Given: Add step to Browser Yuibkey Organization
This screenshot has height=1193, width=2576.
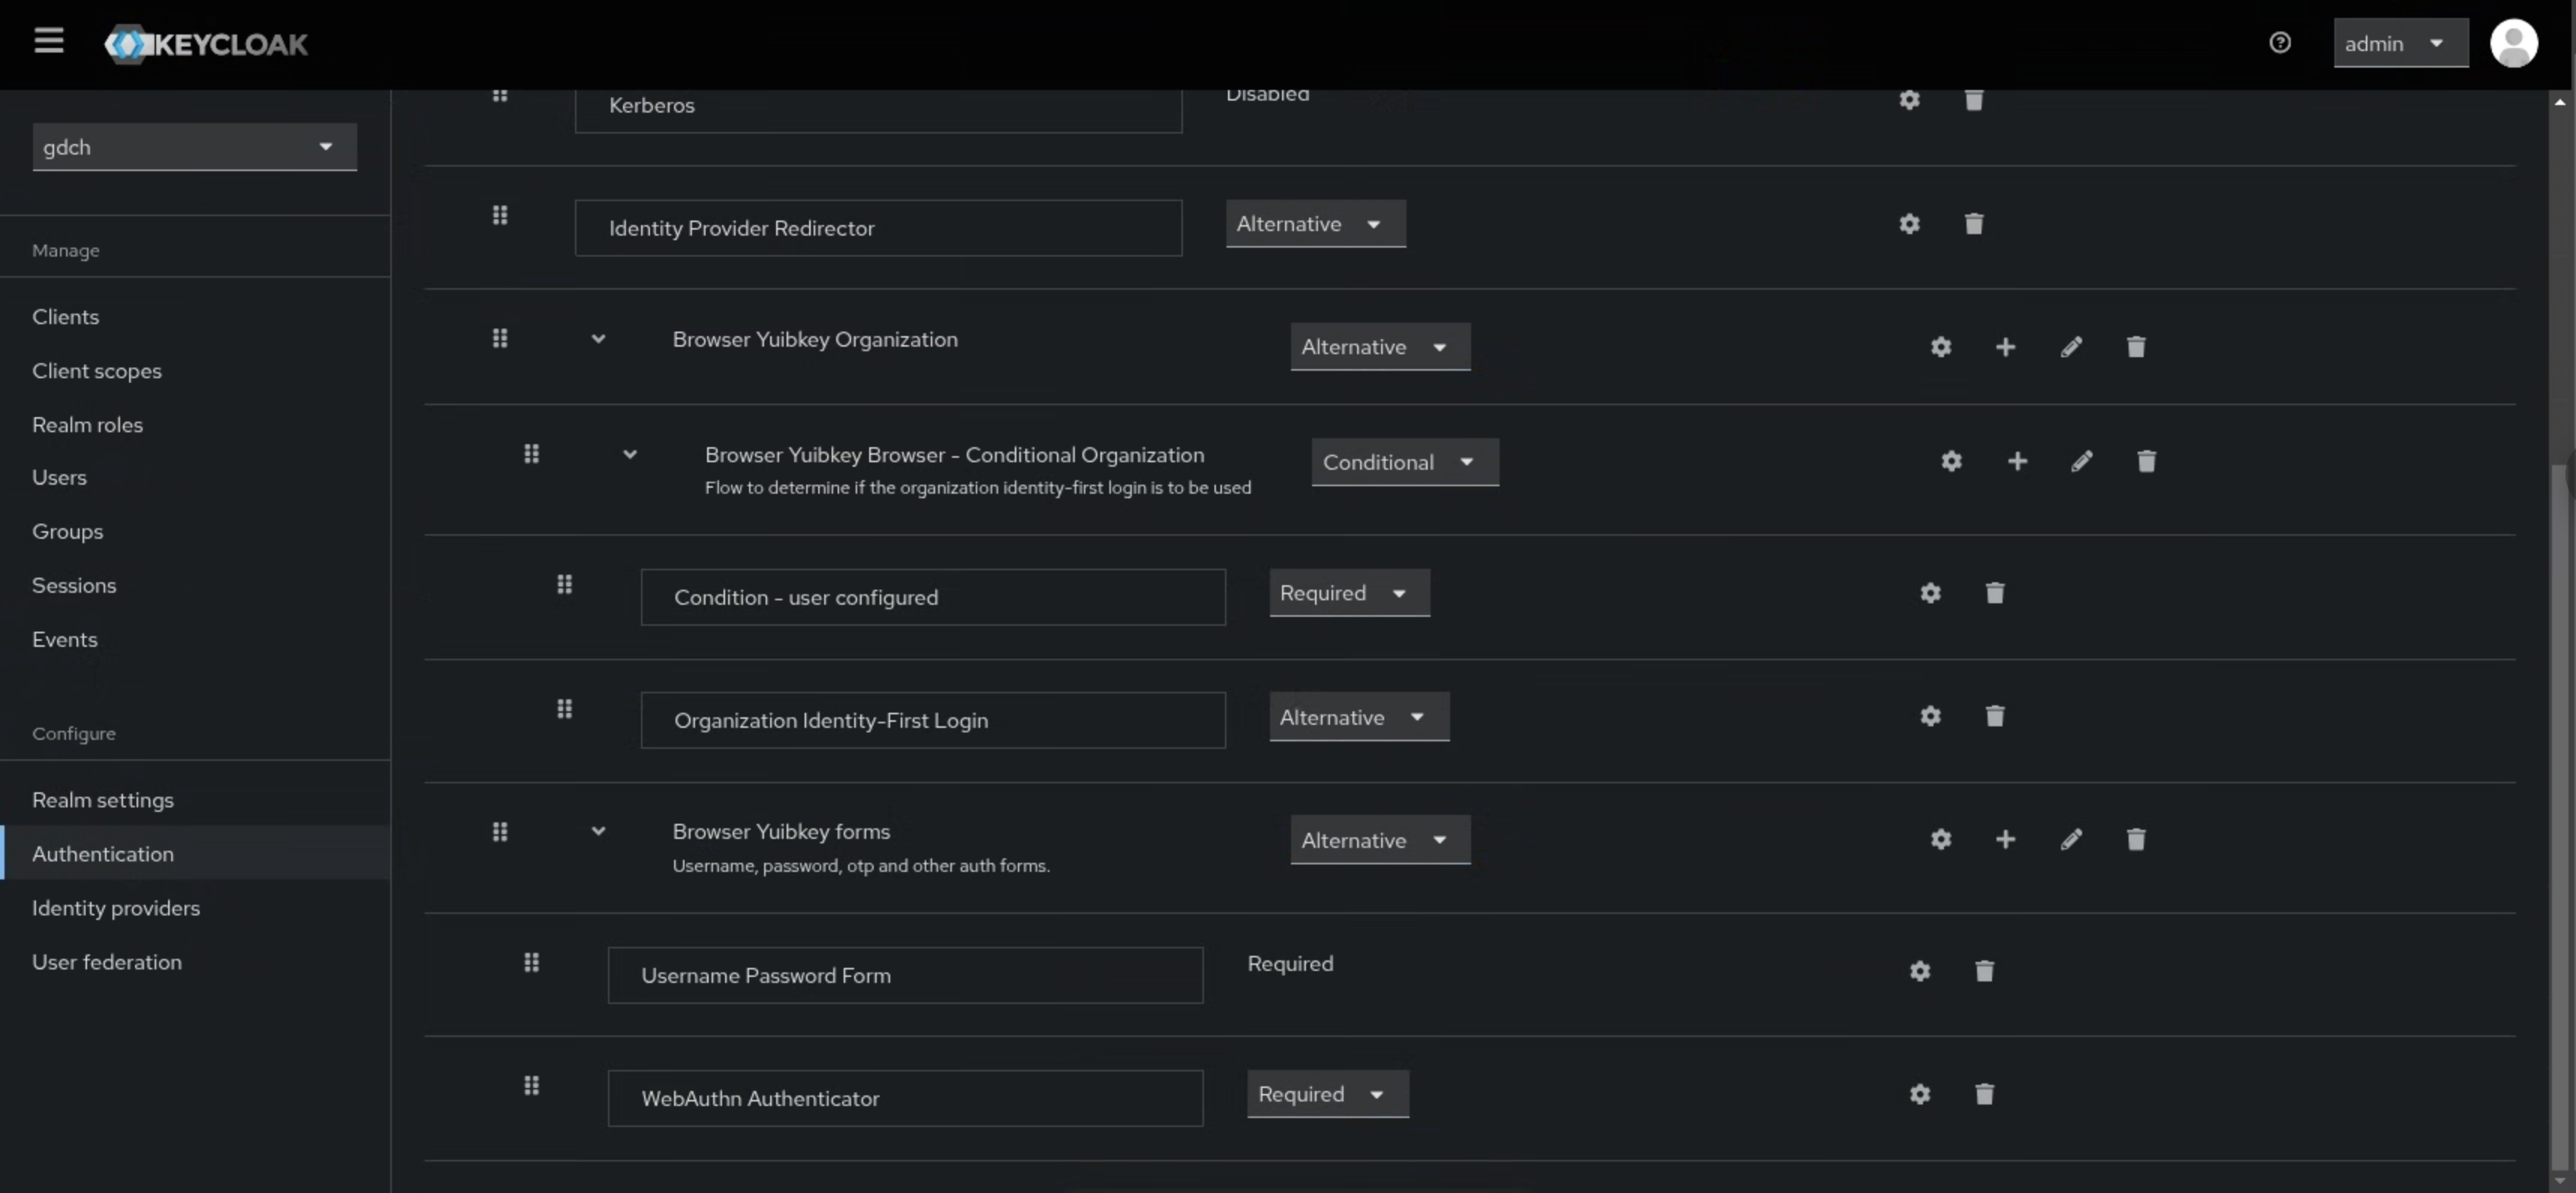Looking at the screenshot, I should (x=2005, y=347).
